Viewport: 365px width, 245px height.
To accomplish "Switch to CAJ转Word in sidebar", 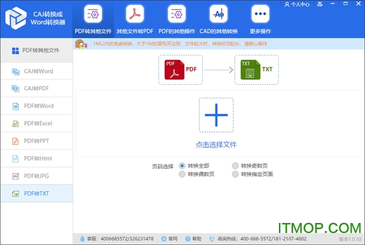I will point(37,71).
